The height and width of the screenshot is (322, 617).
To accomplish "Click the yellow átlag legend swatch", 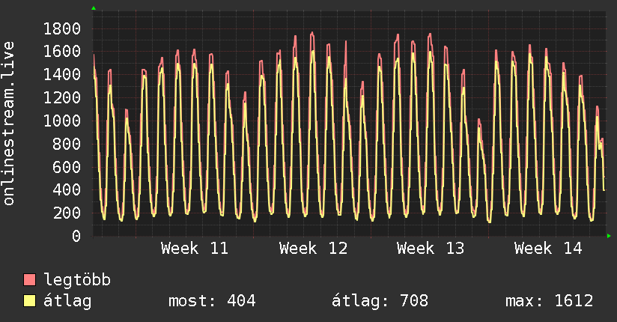I will pyautogui.click(x=30, y=301).
